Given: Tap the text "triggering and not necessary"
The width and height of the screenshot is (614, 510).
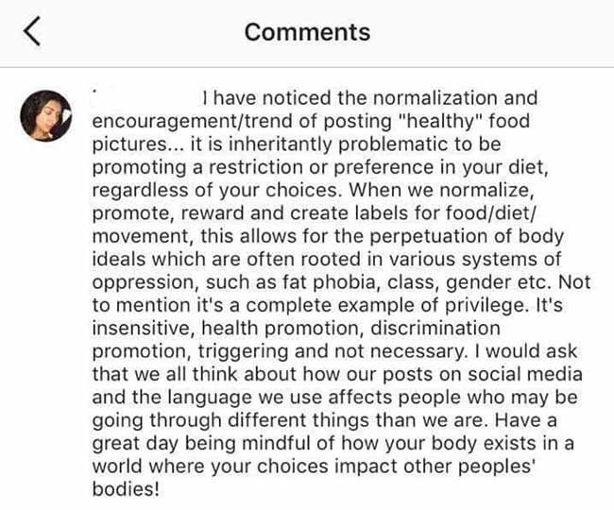Looking at the screenshot, I should tap(333, 351).
